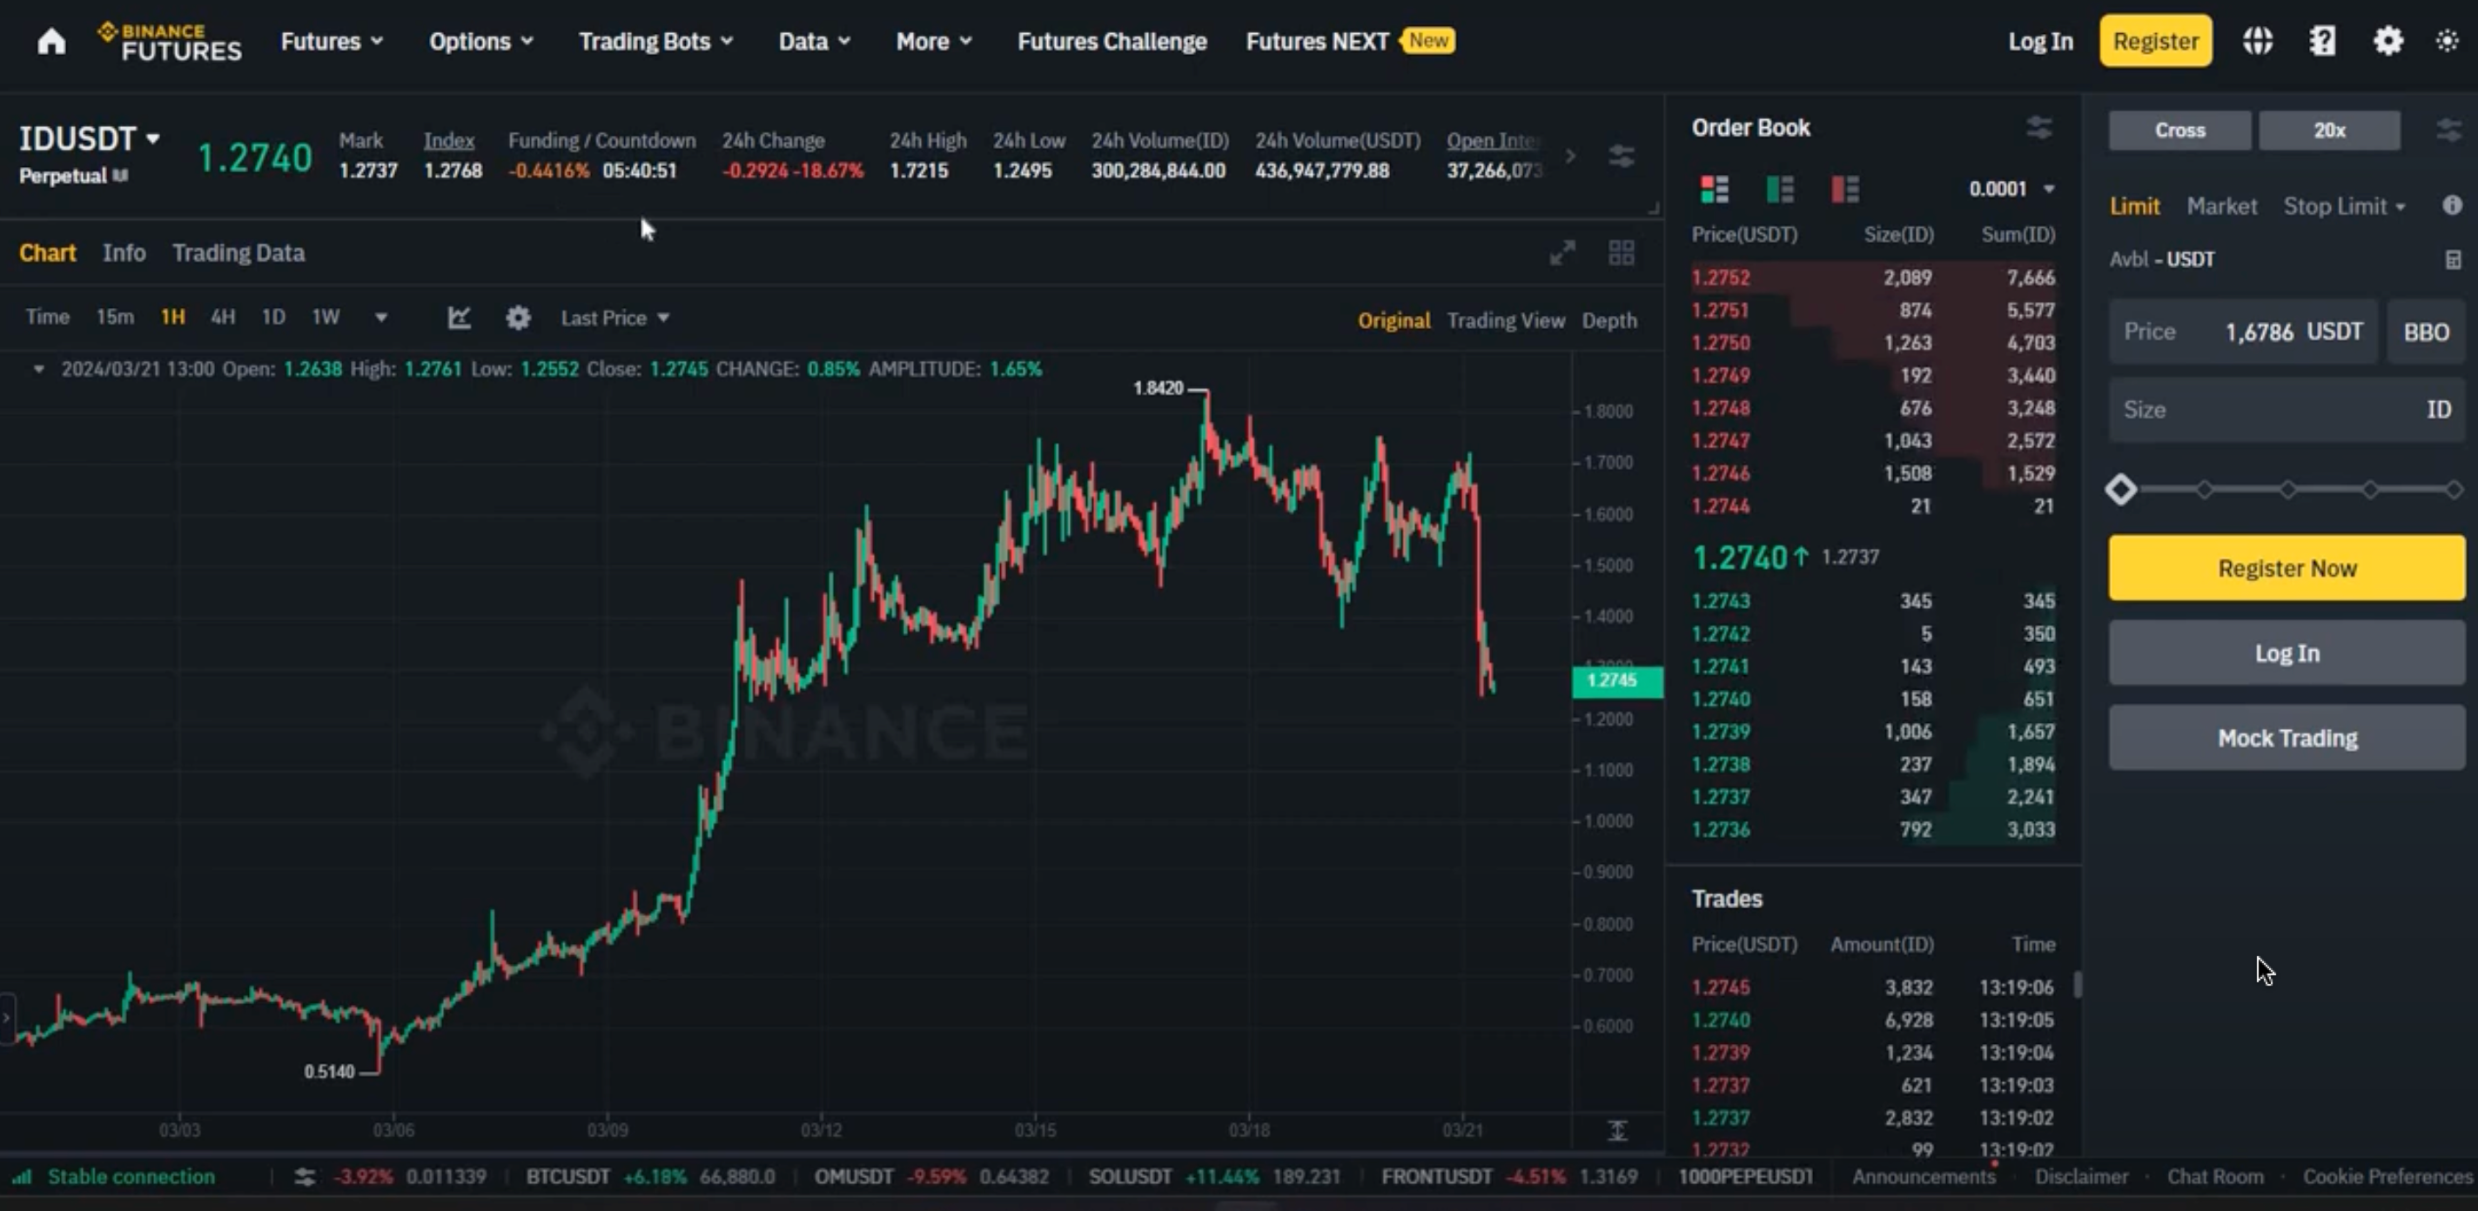
Task: Expand the Futures dropdown menu
Action: [329, 41]
